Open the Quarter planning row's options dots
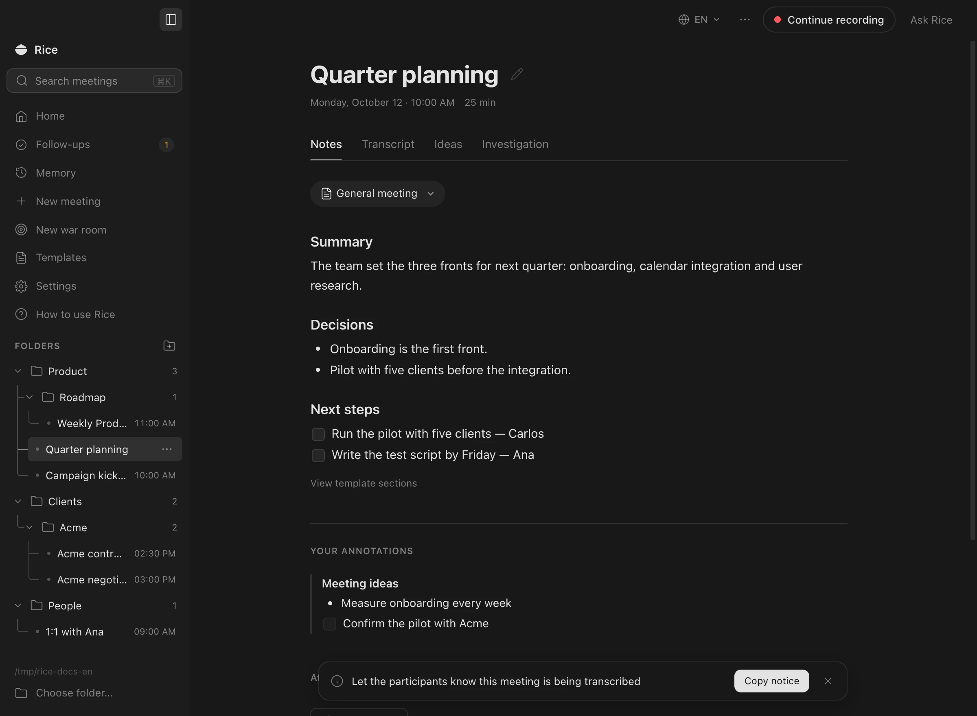 pyautogui.click(x=167, y=450)
